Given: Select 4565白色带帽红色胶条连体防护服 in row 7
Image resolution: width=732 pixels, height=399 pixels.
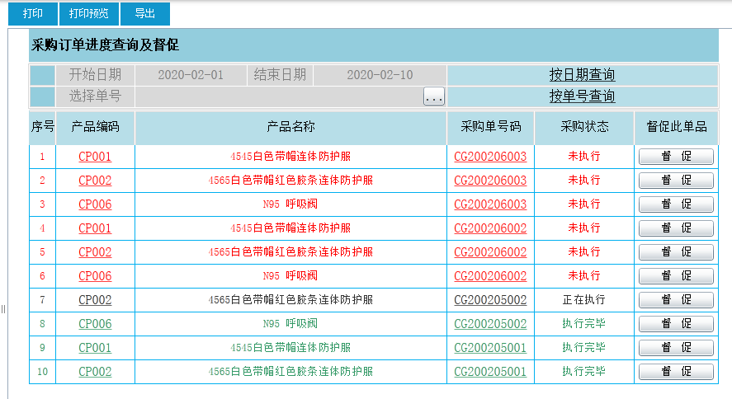Looking at the screenshot, I should [290, 300].
